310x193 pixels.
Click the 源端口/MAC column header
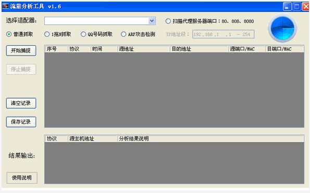pos(247,49)
